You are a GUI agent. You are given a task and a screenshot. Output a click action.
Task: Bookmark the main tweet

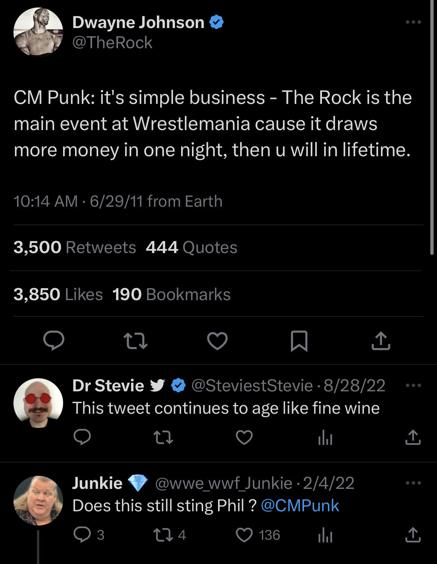pyautogui.click(x=299, y=340)
